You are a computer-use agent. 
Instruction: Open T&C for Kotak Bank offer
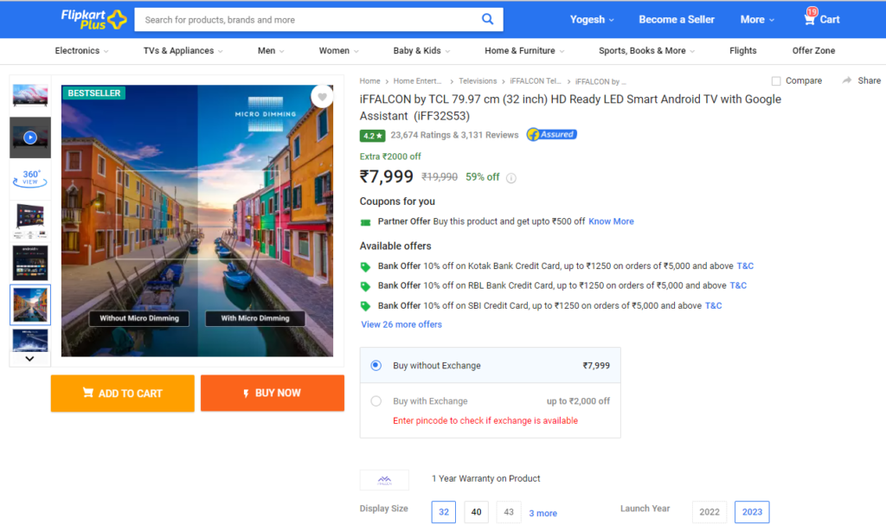click(x=745, y=266)
